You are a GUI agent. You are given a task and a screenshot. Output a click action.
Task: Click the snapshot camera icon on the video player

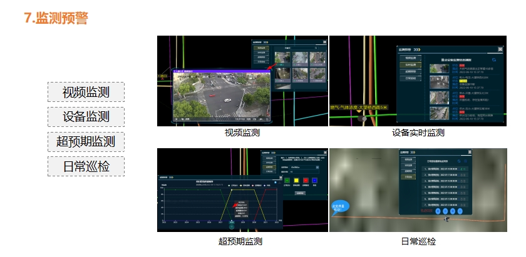(255, 119)
